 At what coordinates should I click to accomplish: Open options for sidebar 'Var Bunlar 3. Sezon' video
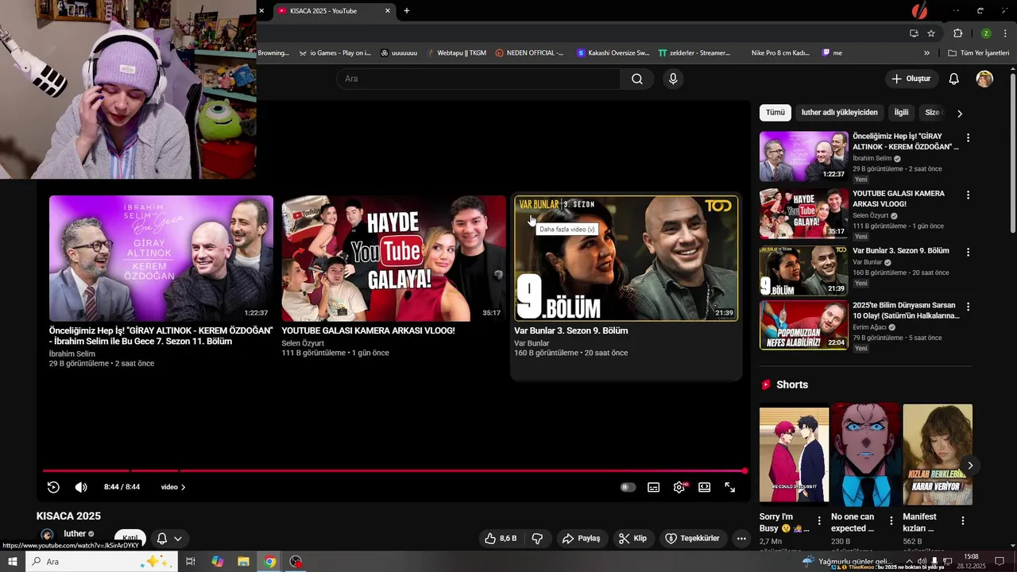[x=968, y=252]
